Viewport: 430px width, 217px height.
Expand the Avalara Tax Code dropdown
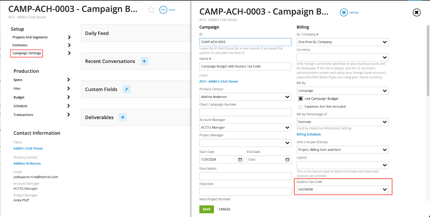(x=385, y=189)
